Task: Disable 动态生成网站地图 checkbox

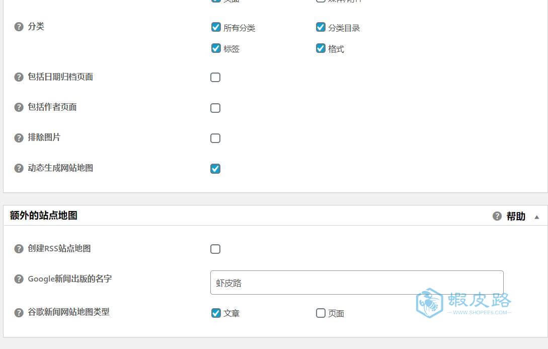Action: point(215,169)
